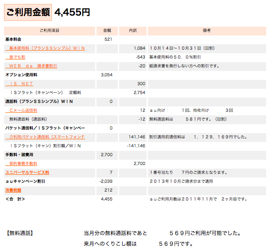Click the 【無料通話】 section label

pyautogui.click(x=20, y=232)
